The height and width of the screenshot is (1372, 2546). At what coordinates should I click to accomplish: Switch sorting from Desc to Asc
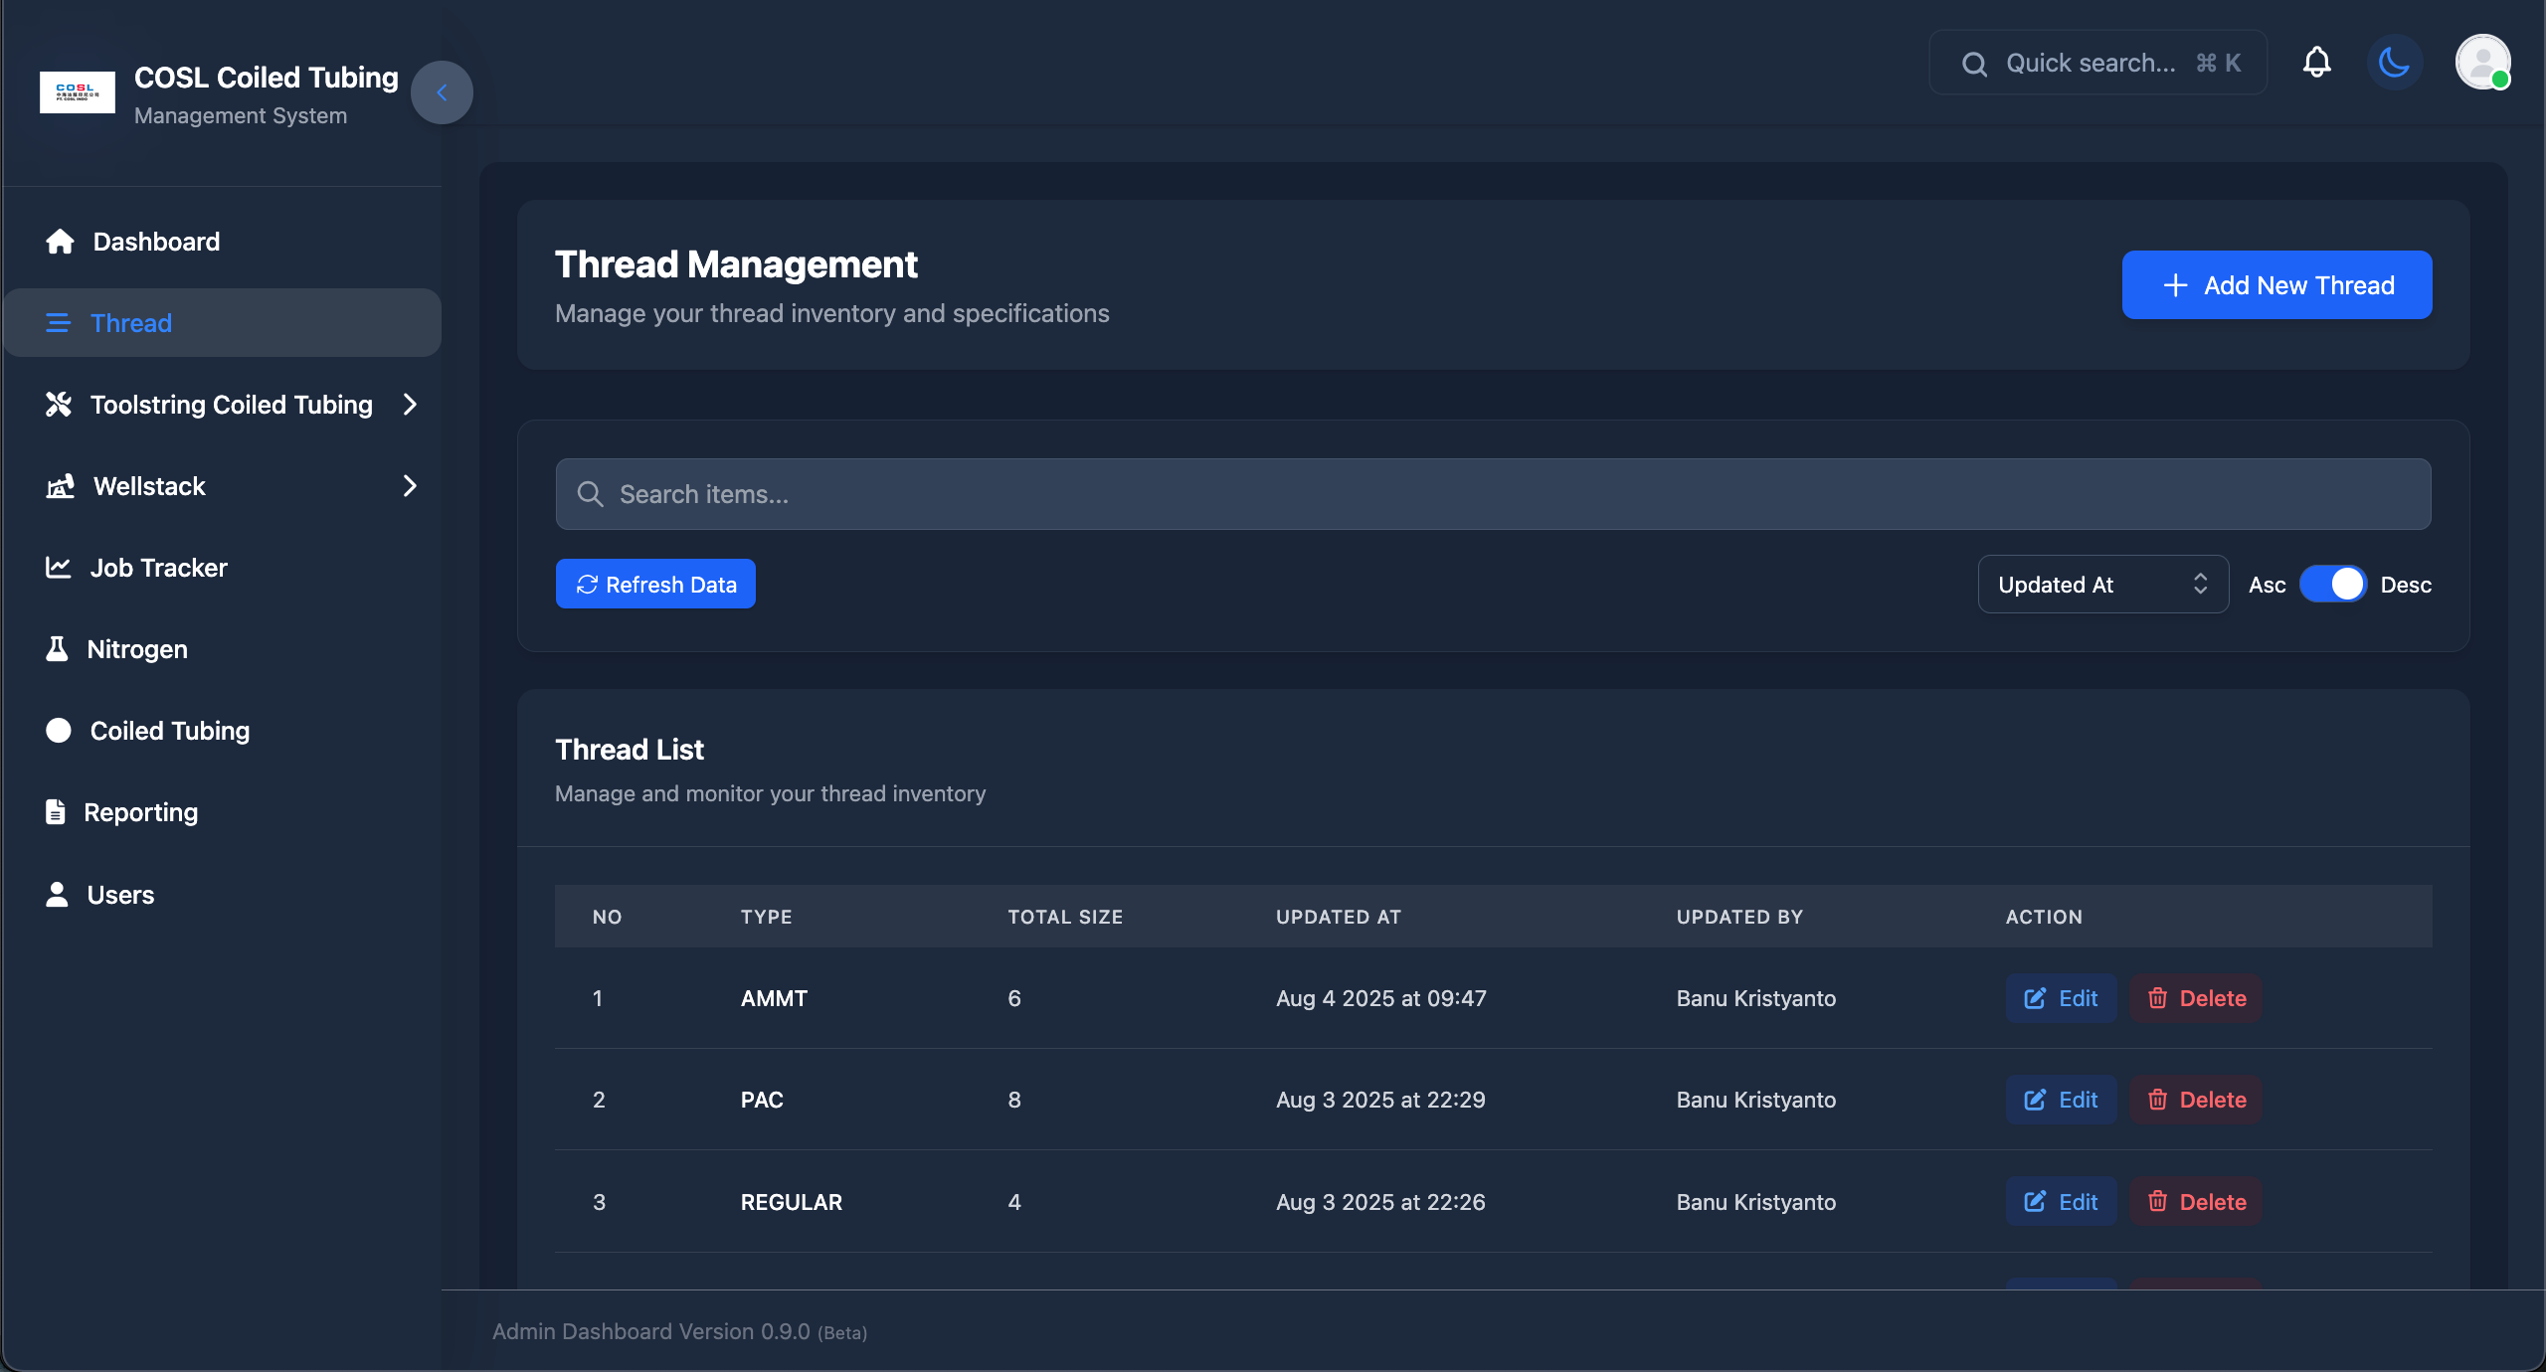pos(2333,584)
